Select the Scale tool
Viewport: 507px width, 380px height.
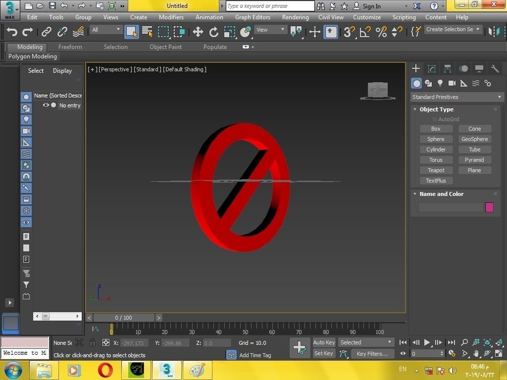[x=230, y=32]
